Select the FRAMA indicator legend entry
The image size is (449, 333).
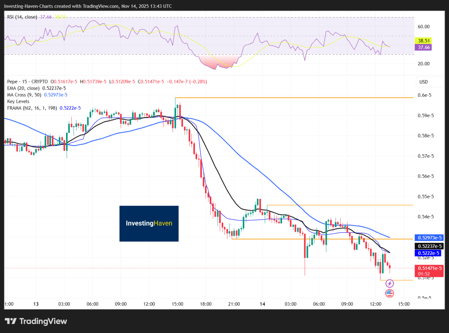click(x=32, y=108)
